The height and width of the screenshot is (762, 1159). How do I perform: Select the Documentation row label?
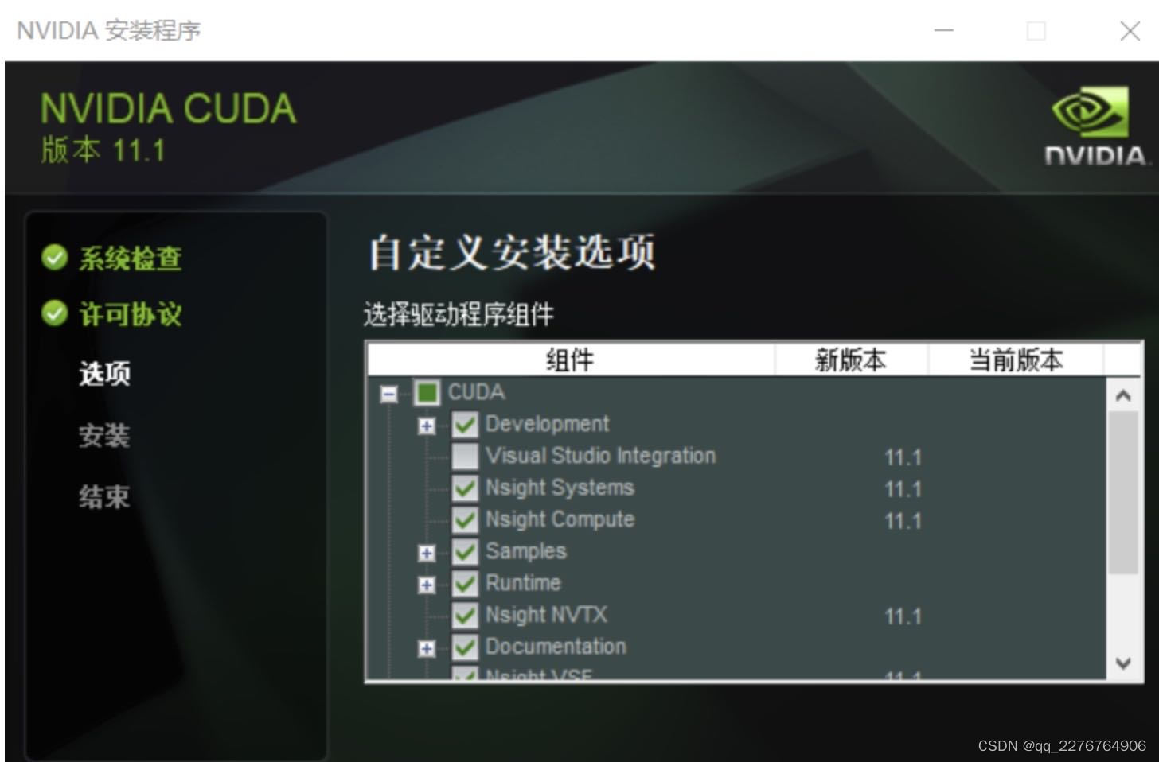tap(556, 647)
